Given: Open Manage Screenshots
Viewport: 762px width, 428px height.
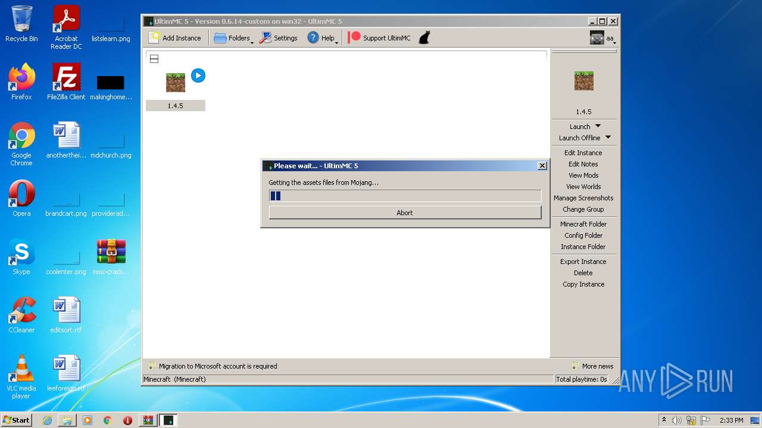Looking at the screenshot, I should click(583, 198).
